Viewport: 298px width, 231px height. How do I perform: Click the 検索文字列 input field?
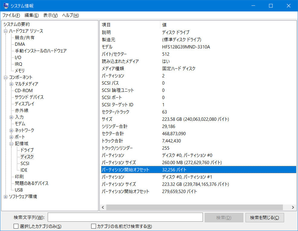click(x=125, y=217)
